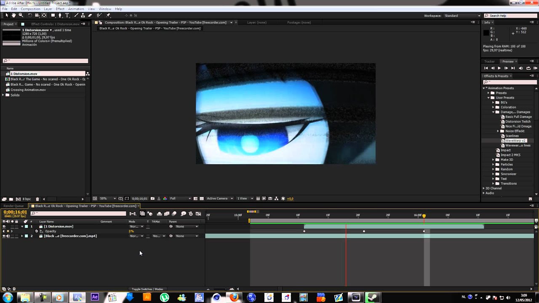The image size is (539, 303).
Task: Toggle the Opacity stopwatch for 1 Distorsion.mov
Action: (x=36, y=231)
